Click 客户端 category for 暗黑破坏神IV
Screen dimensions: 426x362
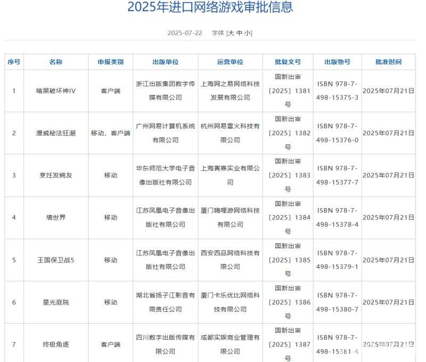111,91
